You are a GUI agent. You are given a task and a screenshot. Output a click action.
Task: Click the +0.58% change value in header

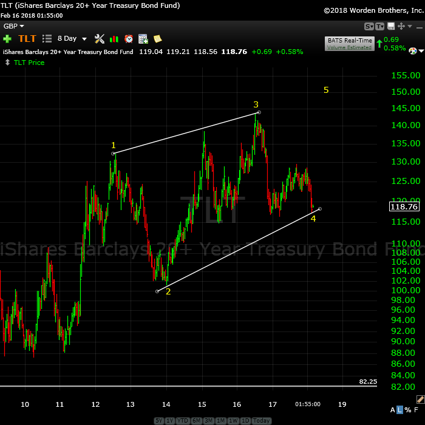click(290, 52)
